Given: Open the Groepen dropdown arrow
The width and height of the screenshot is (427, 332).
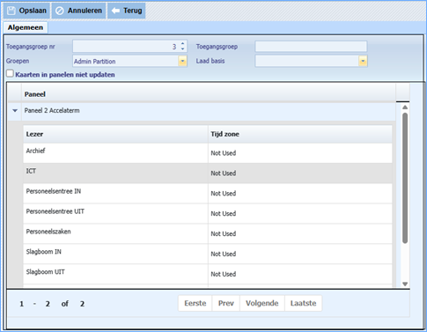Looking at the screenshot, I should (182, 61).
